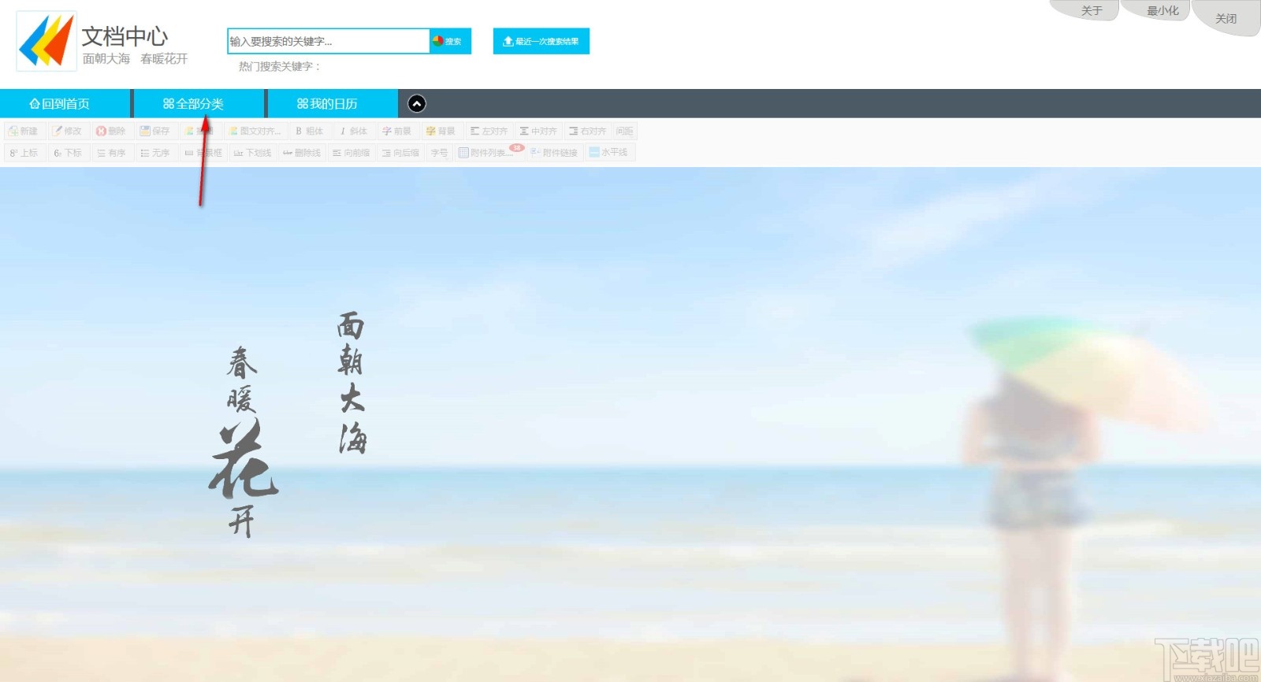Apply 中对齐 center alignment
The image size is (1261, 682).
(x=538, y=132)
